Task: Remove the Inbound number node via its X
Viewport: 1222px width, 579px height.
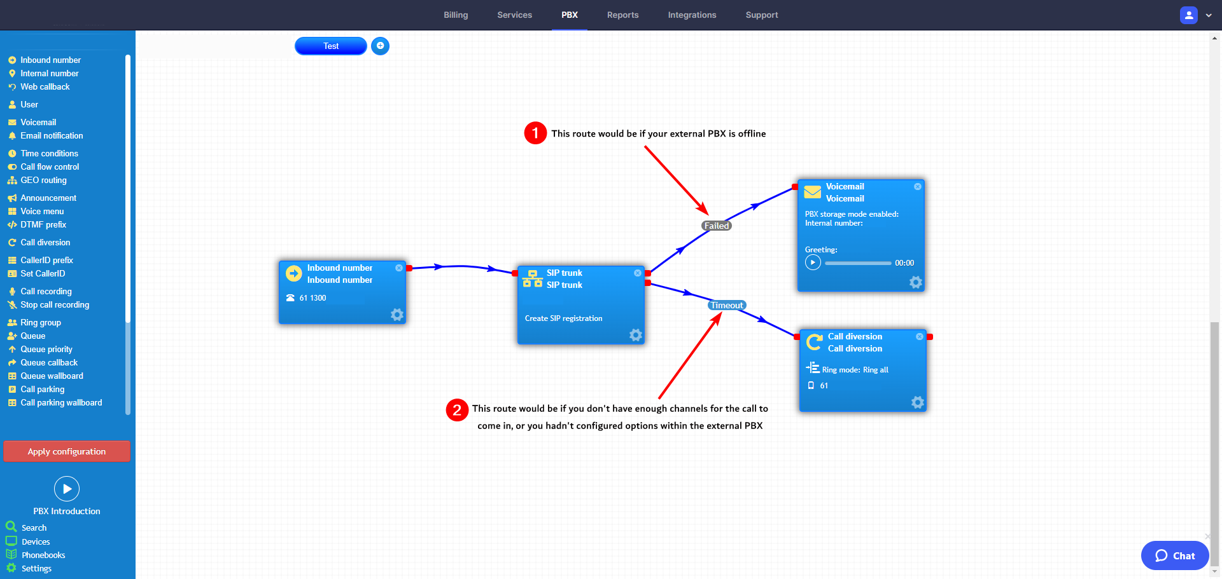Action: (400, 268)
